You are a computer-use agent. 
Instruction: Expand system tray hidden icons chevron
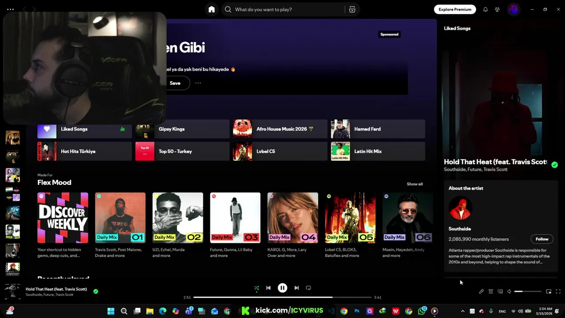click(x=463, y=311)
